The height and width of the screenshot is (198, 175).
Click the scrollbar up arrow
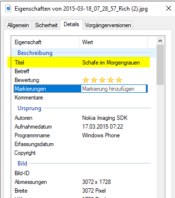coord(160,41)
